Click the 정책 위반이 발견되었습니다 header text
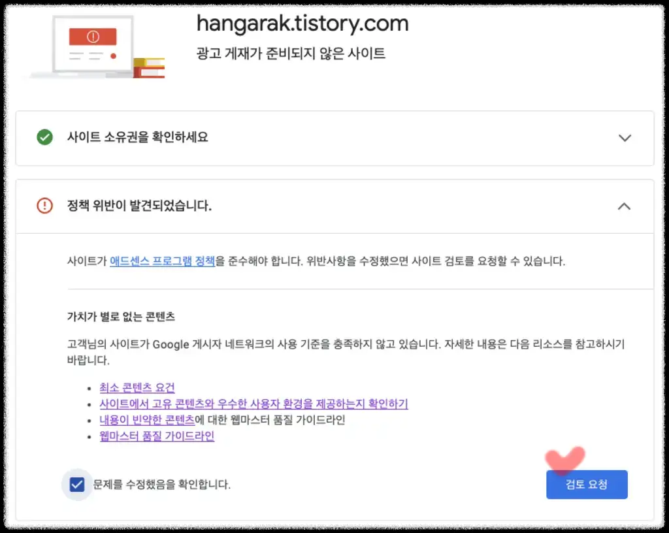 coord(140,206)
